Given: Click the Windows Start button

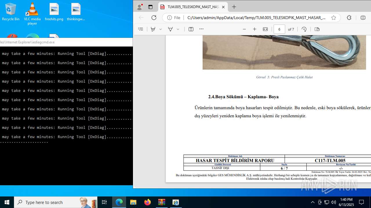Looking at the screenshot, I should click(7, 202).
